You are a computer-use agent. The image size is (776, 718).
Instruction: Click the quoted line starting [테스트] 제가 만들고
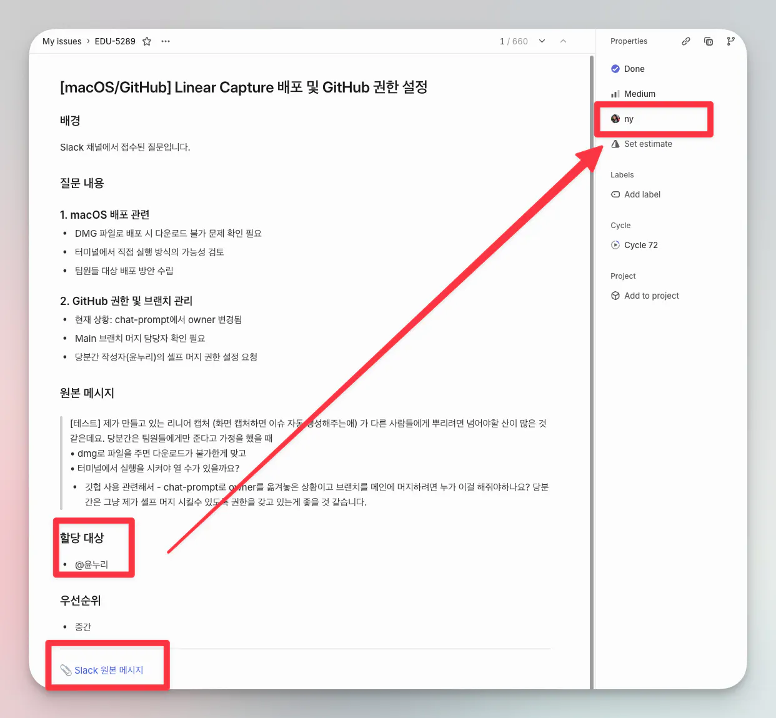(308, 431)
